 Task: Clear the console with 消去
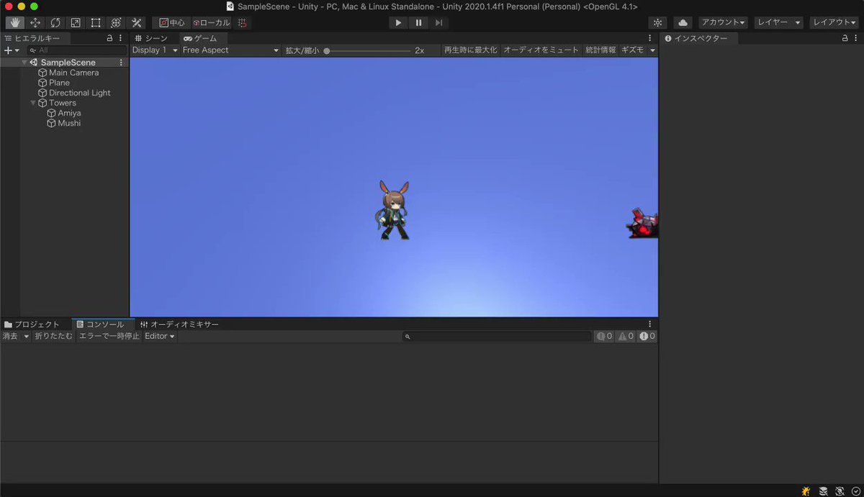11,336
